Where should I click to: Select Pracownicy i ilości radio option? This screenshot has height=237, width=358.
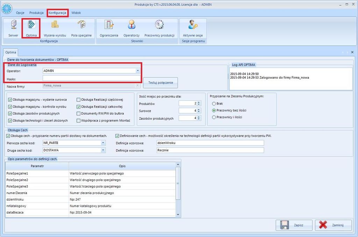(214, 117)
